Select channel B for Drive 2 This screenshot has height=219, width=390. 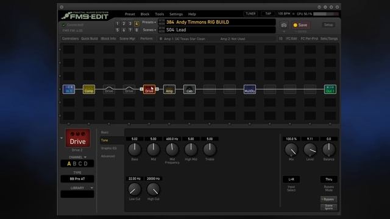(x=74, y=164)
